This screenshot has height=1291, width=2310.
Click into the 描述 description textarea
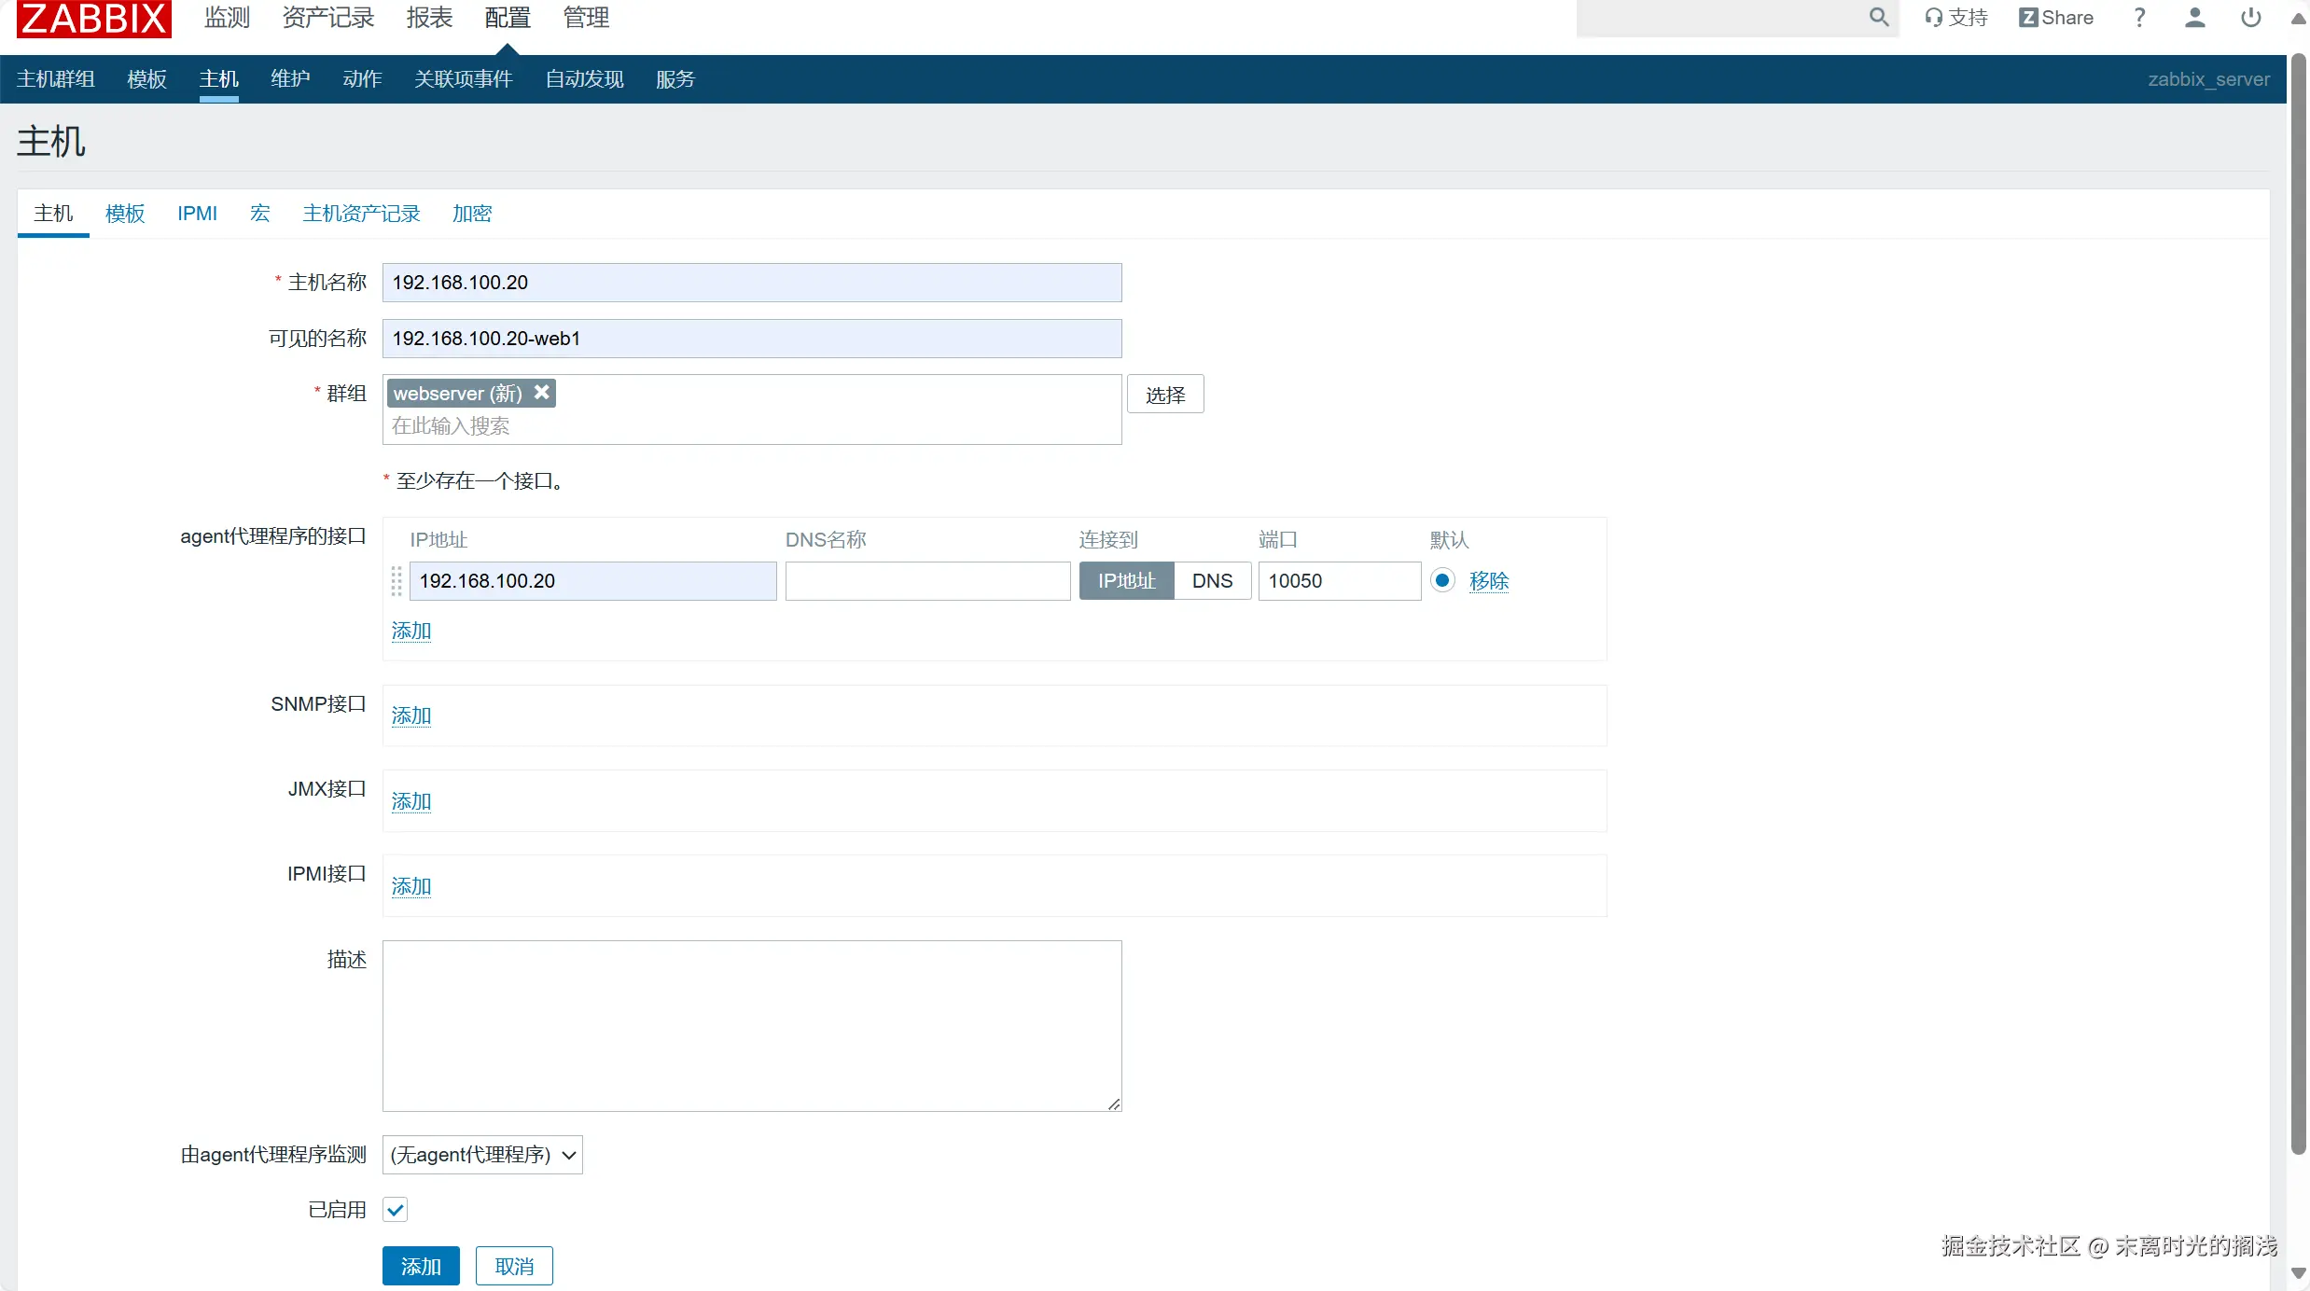[x=752, y=1025]
